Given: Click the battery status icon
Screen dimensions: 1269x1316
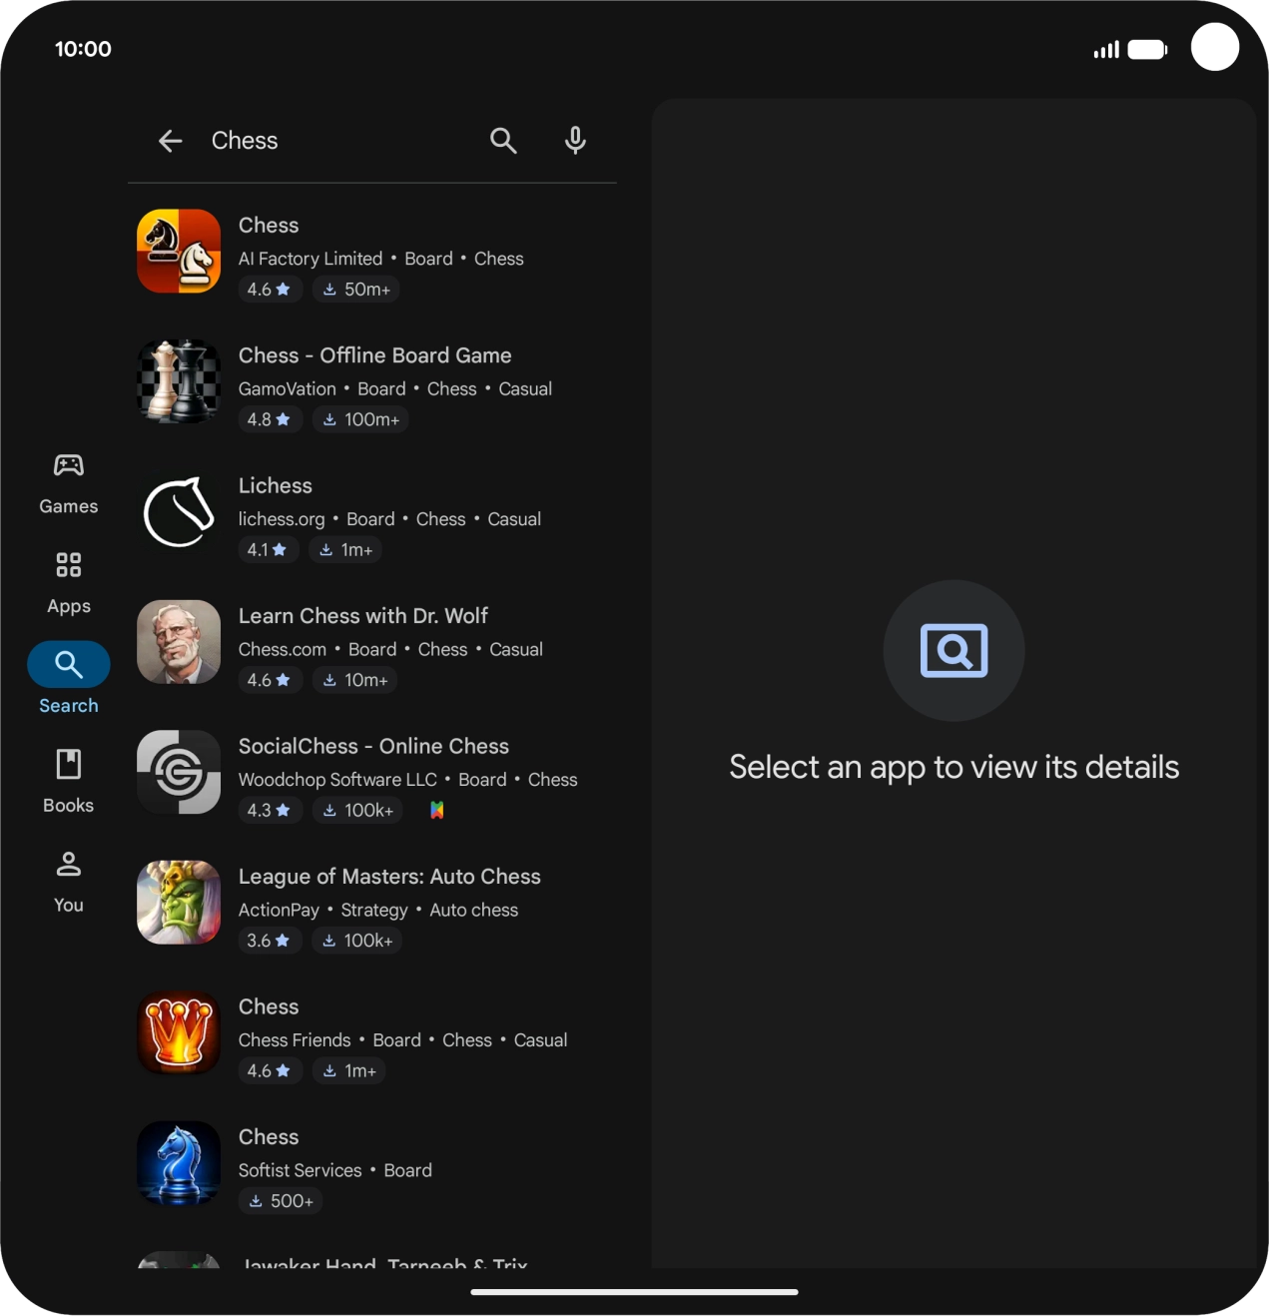Looking at the screenshot, I should click(x=1147, y=50).
